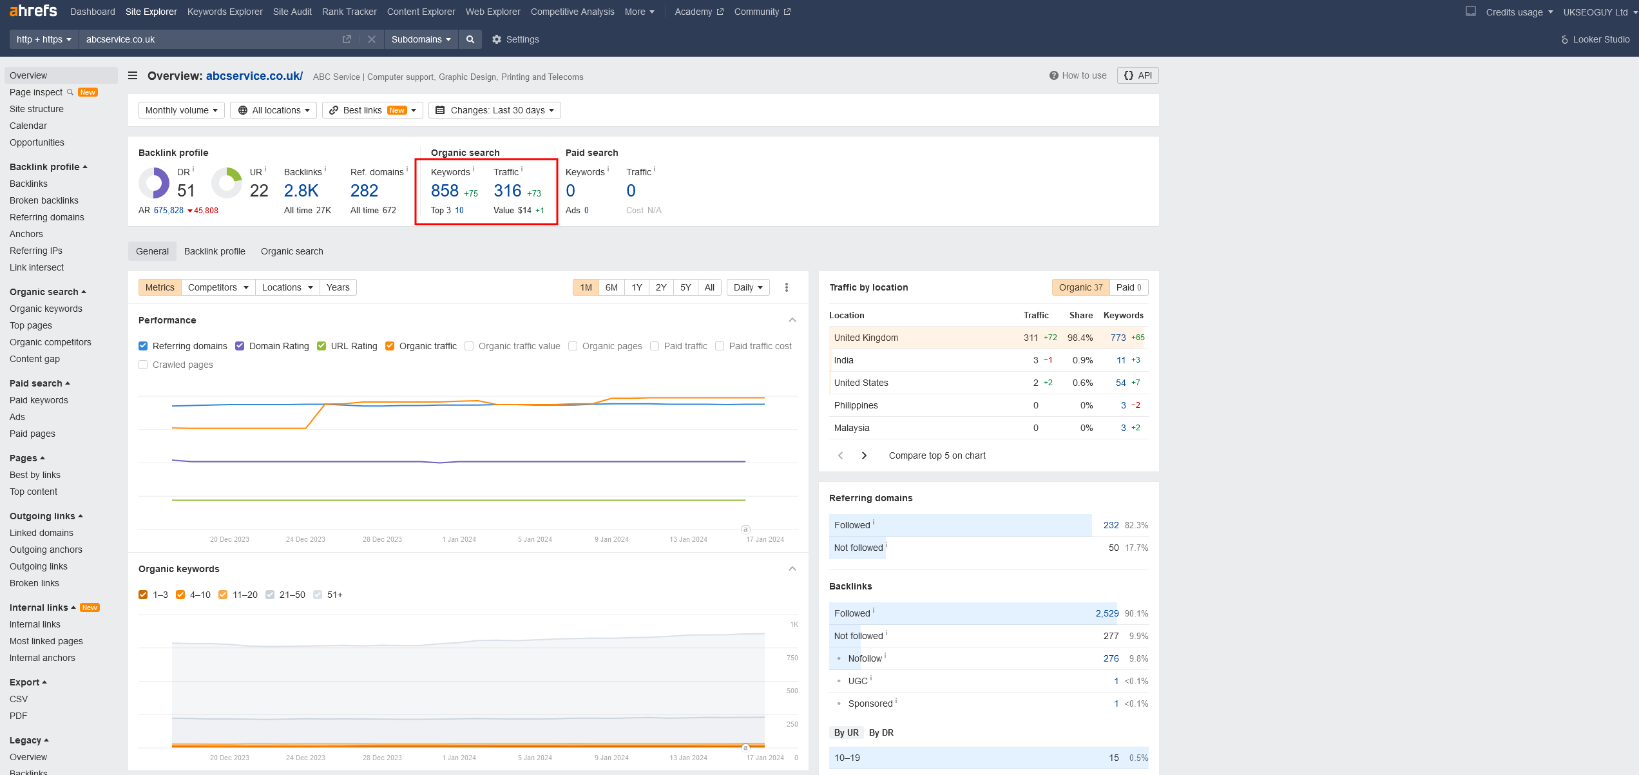Open the Monthly volume dropdown
The width and height of the screenshot is (1639, 775).
(x=181, y=110)
